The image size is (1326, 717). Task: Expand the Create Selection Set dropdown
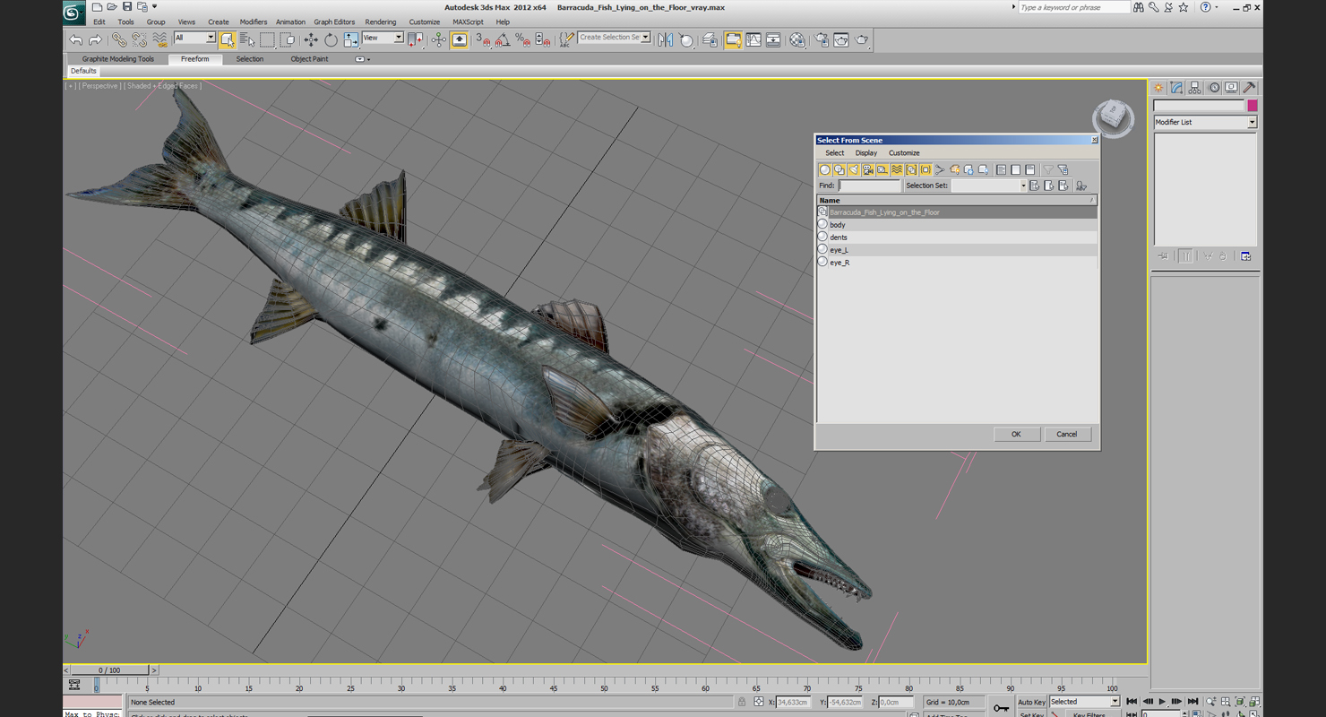[645, 38]
